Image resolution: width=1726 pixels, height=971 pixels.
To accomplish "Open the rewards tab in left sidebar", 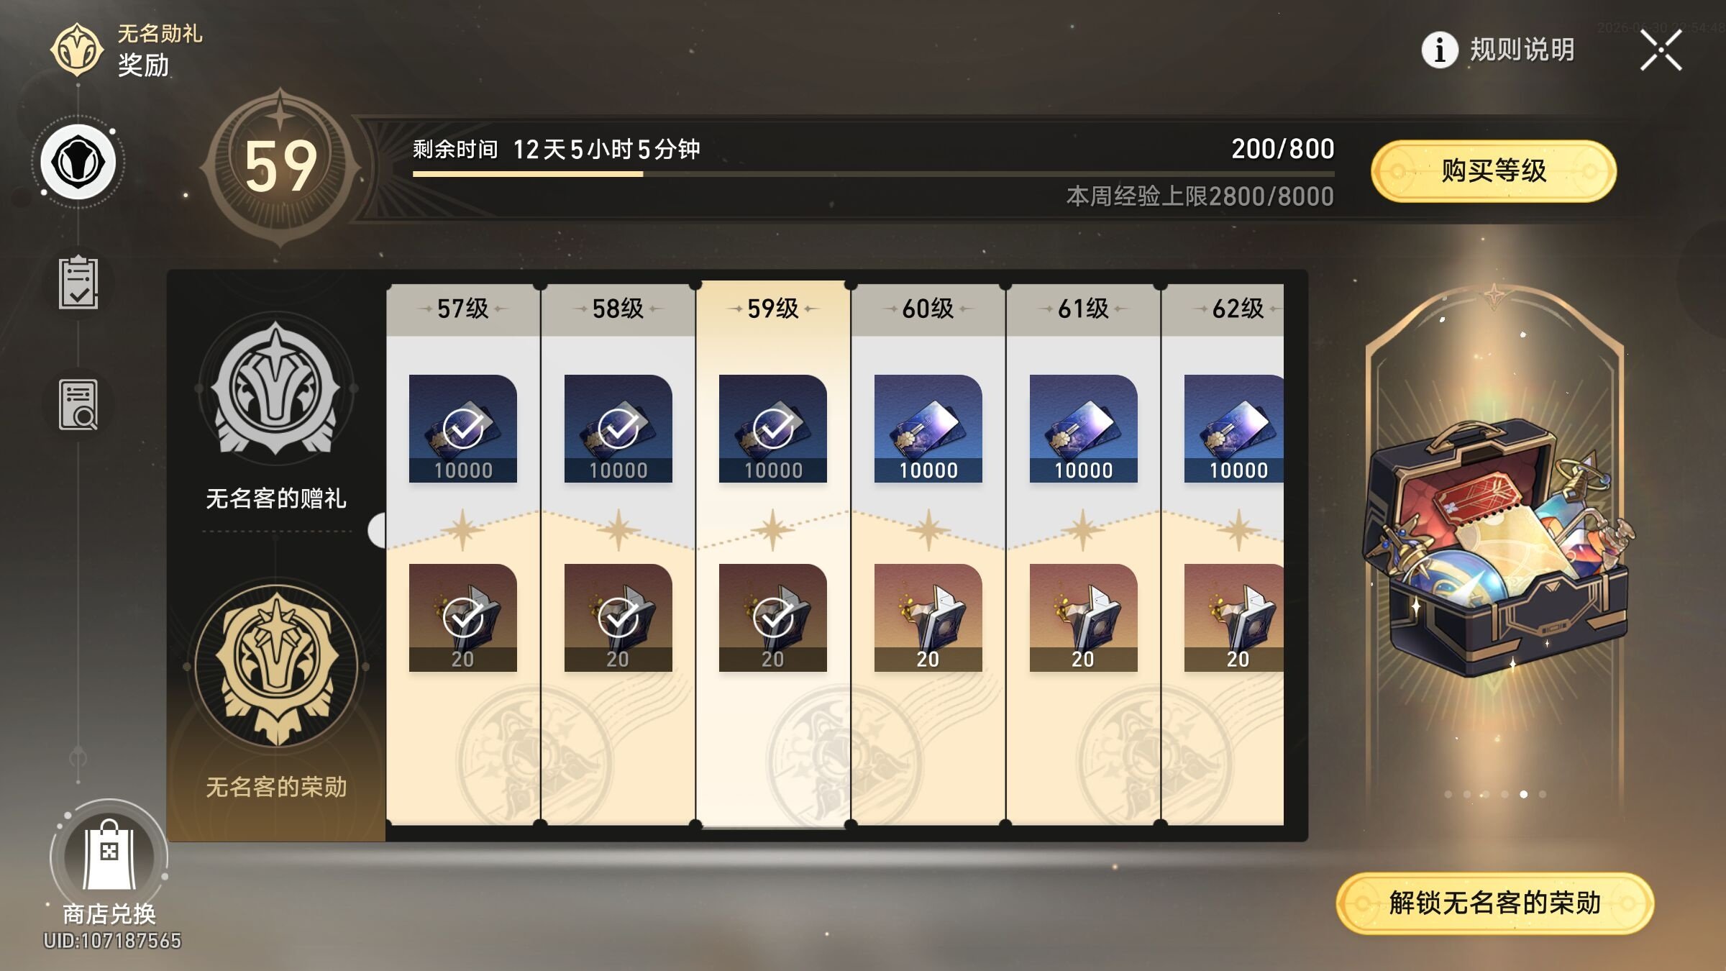I will (78, 163).
